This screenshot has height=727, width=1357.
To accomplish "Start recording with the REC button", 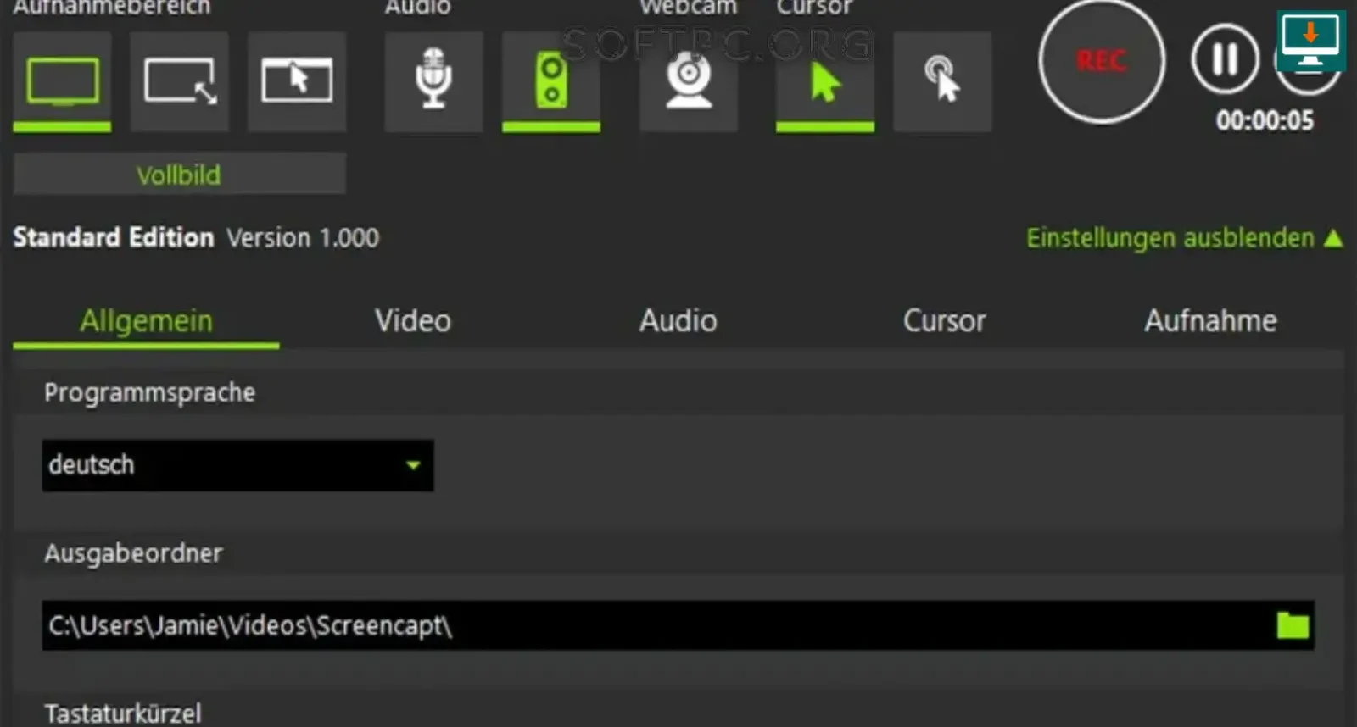I will coord(1102,61).
